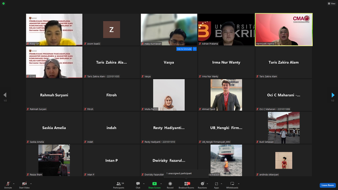The width and height of the screenshot is (338, 190).
Task: Expand the arrow next to Whiteboards
Action: coord(239,184)
